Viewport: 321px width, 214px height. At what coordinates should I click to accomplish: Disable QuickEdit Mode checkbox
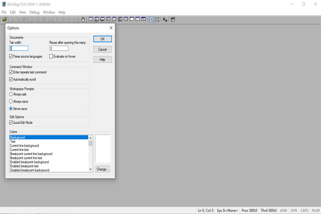pyautogui.click(x=11, y=123)
